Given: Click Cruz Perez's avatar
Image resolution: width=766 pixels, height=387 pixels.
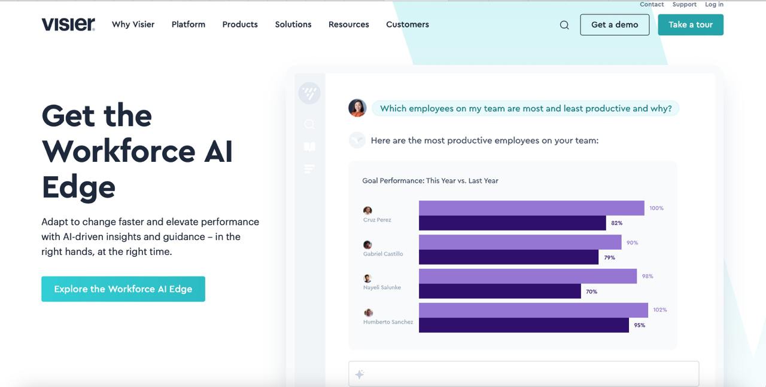Looking at the screenshot, I should coord(367,211).
